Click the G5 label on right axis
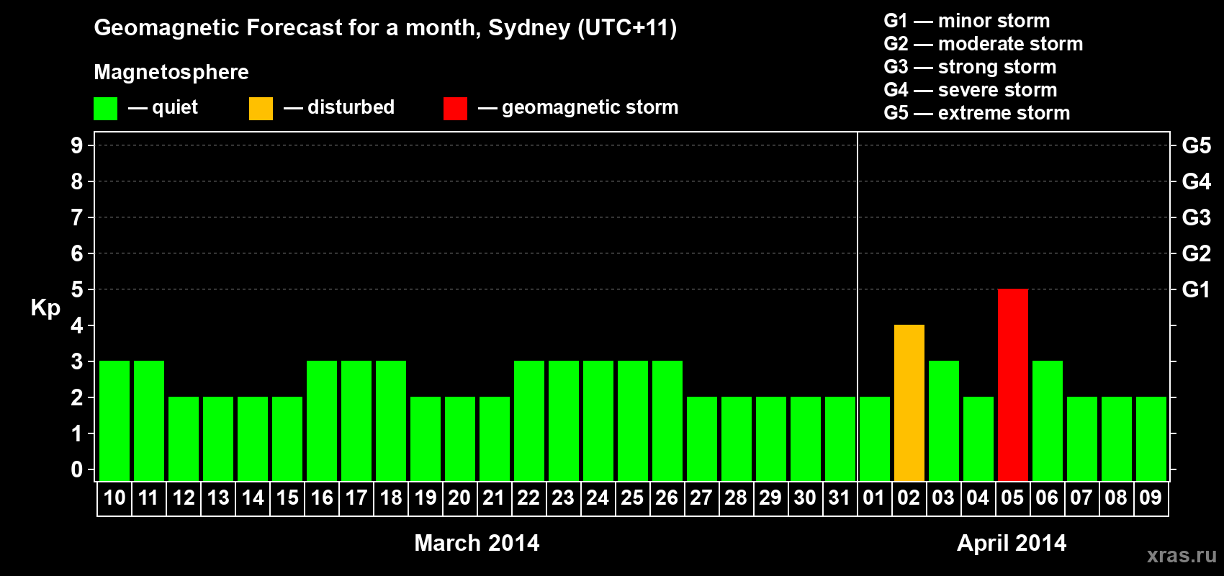This screenshot has width=1224, height=576. click(x=1197, y=145)
